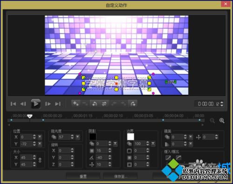Open the Position X slider dropdown
Viewport: 233px width, 184px height.
point(40,137)
